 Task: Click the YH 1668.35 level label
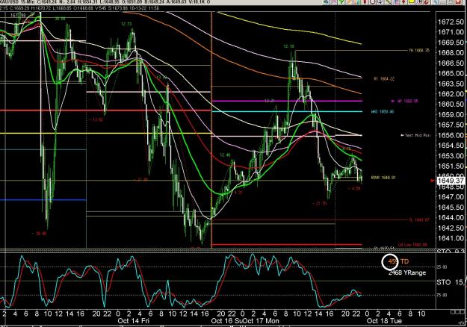pyautogui.click(x=419, y=51)
